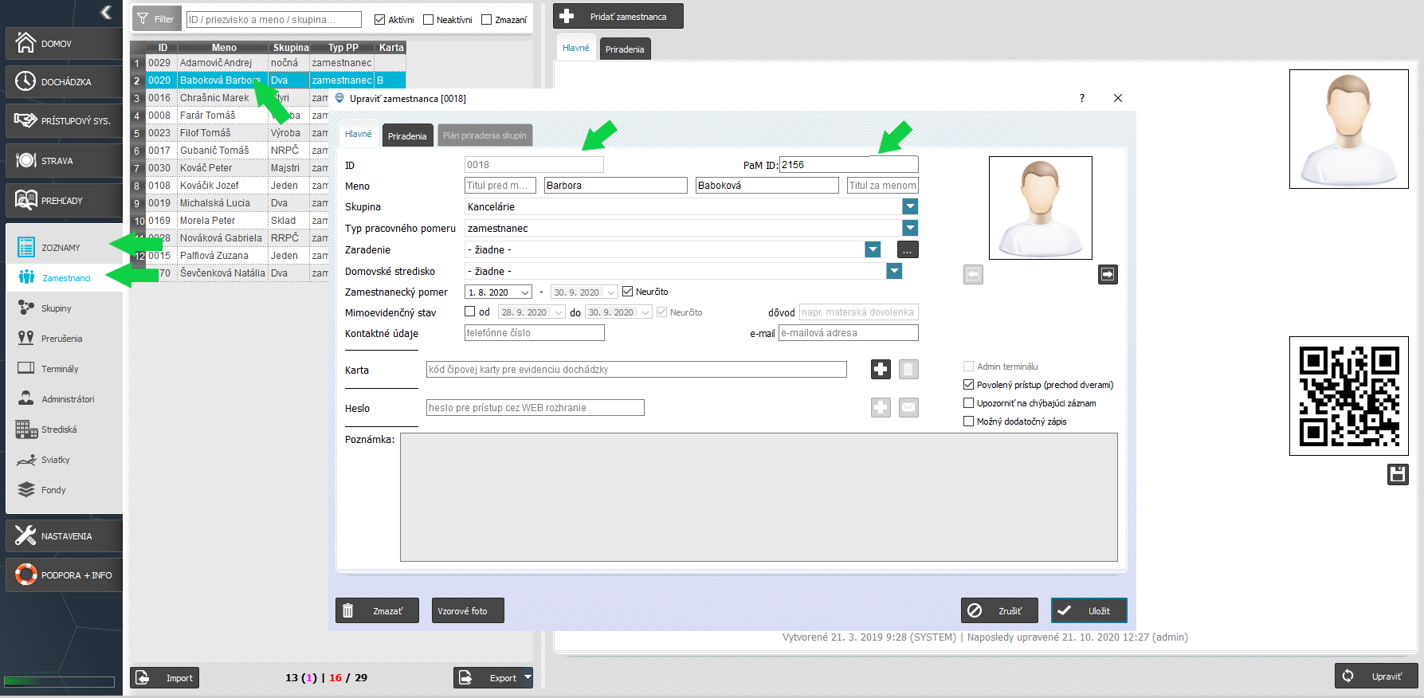Open the STRAVA meals section
Viewport: 1424px width, 698px height.
pos(65,160)
